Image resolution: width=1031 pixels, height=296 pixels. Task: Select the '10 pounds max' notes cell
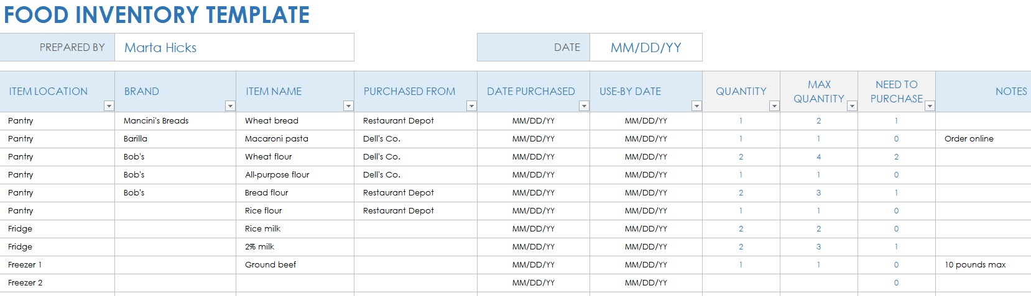click(982, 265)
